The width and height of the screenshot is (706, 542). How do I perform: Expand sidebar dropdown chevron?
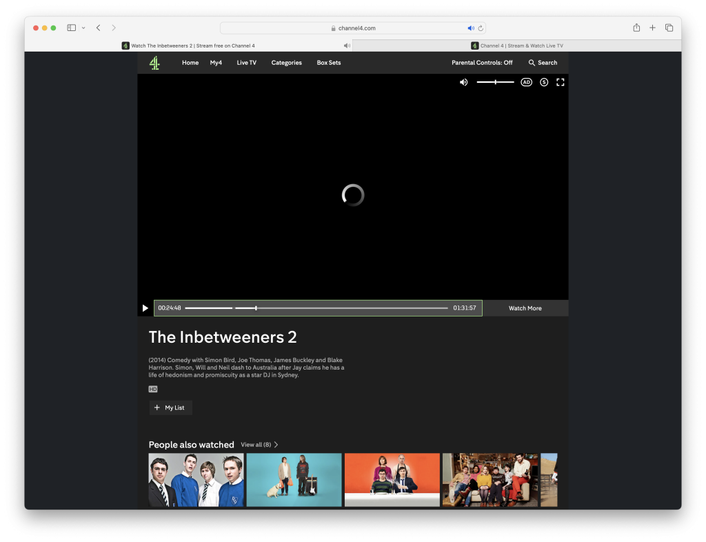point(83,28)
